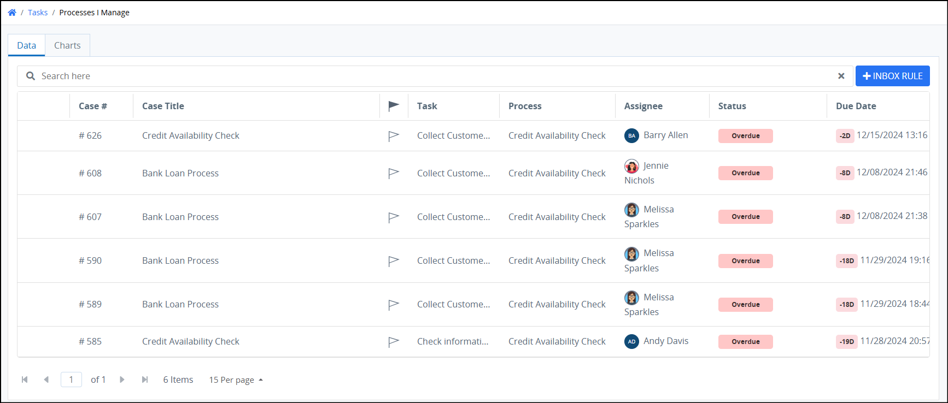This screenshot has height=403, width=948.
Task: Clear search with the X icon
Action: coord(841,76)
